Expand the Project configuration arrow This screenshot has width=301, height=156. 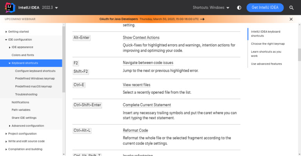pos(6,134)
